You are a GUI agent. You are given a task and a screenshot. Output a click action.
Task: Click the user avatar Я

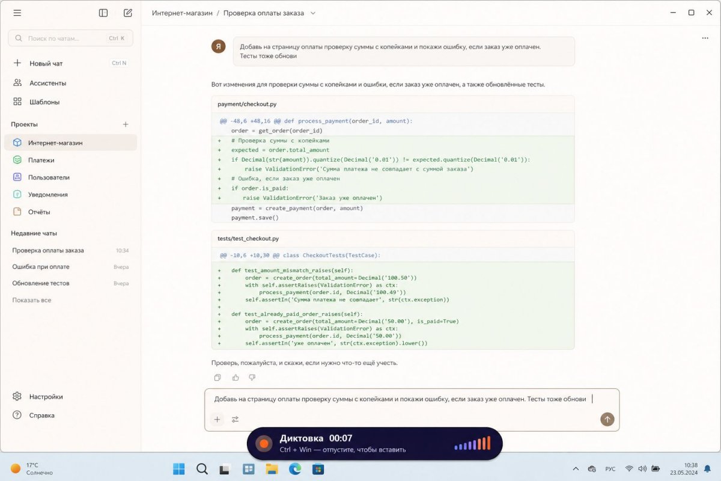coord(219,46)
